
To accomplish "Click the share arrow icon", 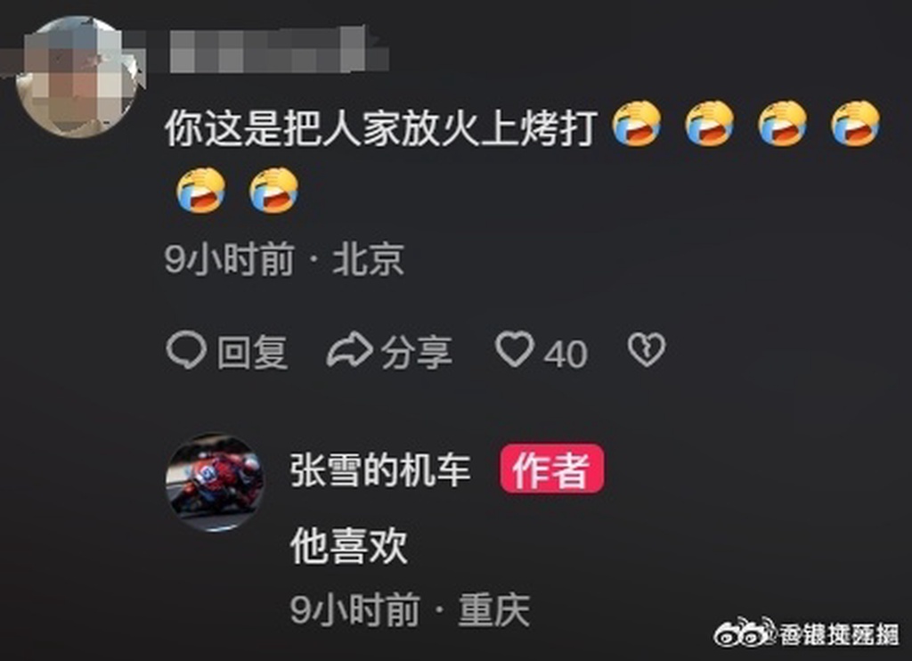I will (x=349, y=351).
